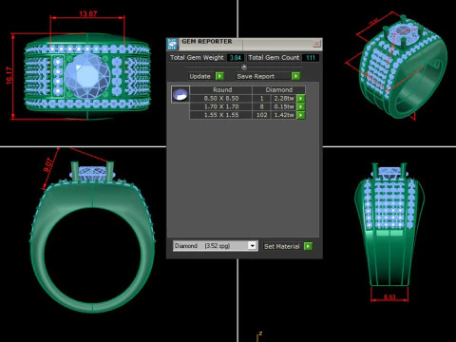The height and width of the screenshot is (342, 456).
Task: Click the Total Gem Count label
Action: (274, 58)
